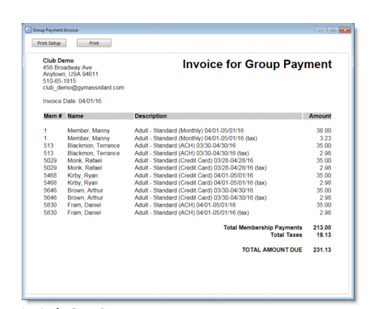Screen dimensions: 370x309
Task: Click the Total Membership Payments value 213.00
Action: (322, 227)
